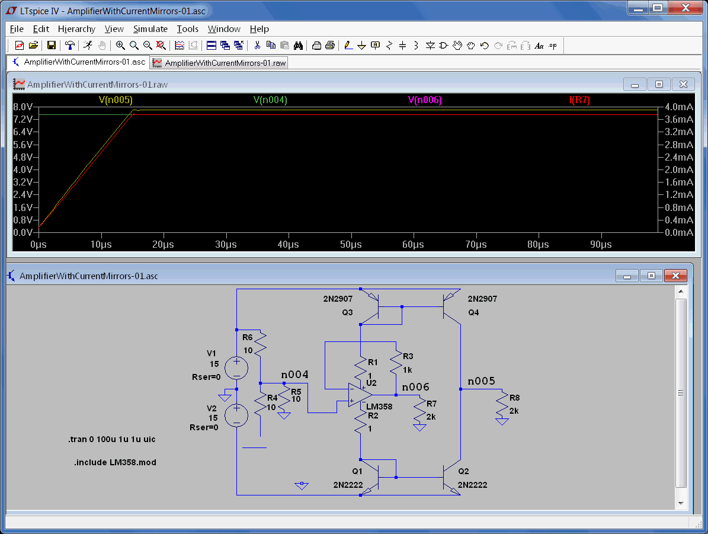This screenshot has width=708, height=534.
Task: Click the Pick Visible Traces icon
Action: point(180,46)
